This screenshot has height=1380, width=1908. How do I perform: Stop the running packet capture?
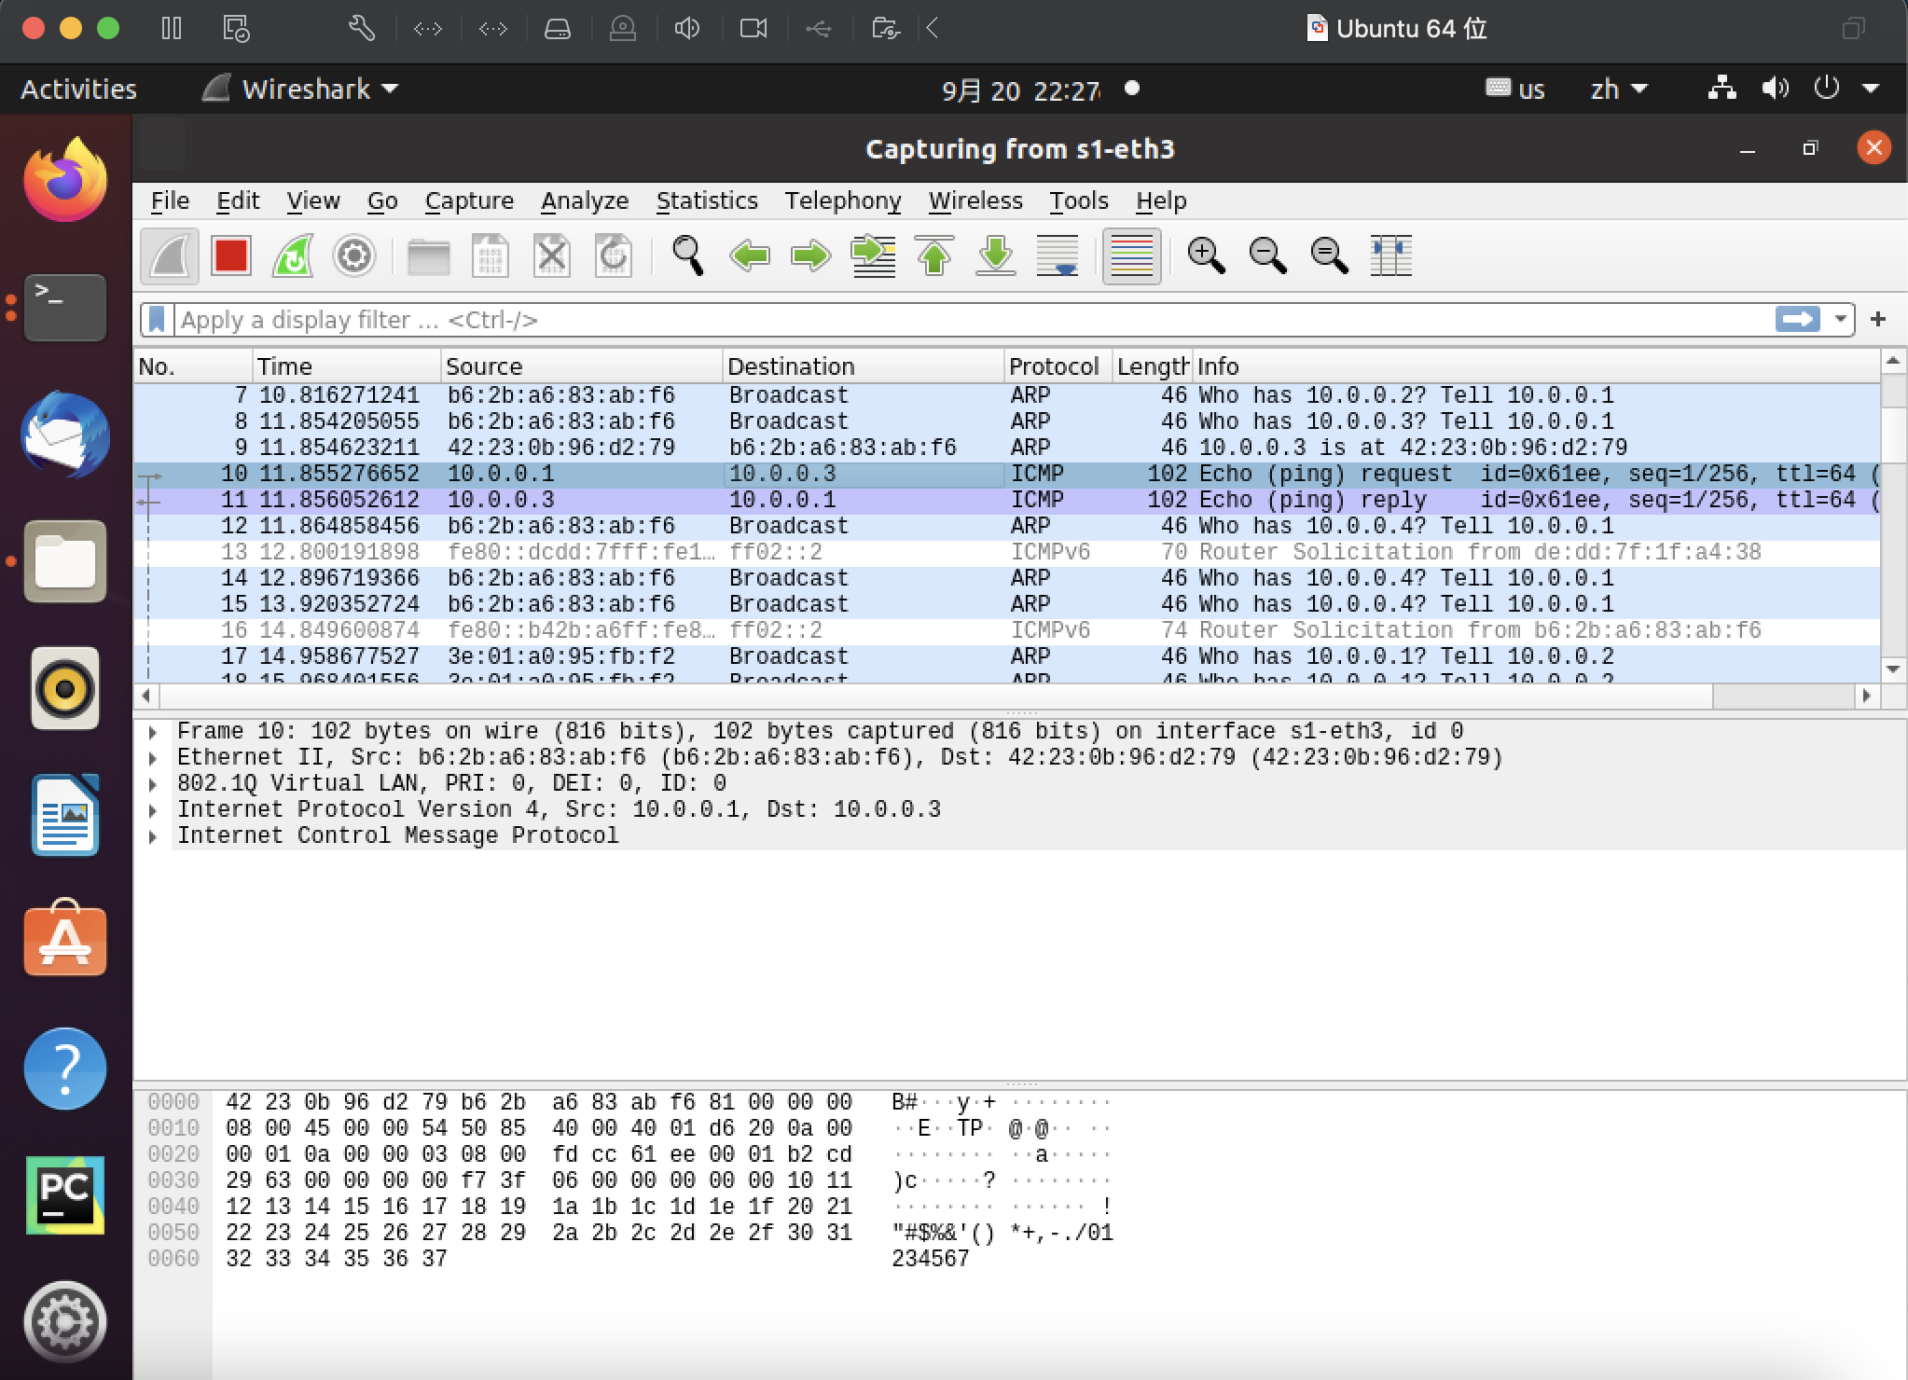tap(230, 255)
